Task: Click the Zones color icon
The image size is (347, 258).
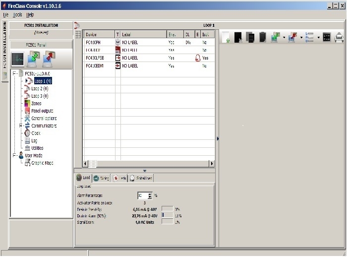Action: [x=27, y=103]
